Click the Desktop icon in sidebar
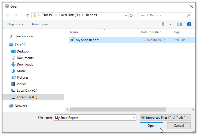 tap(13, 51)
